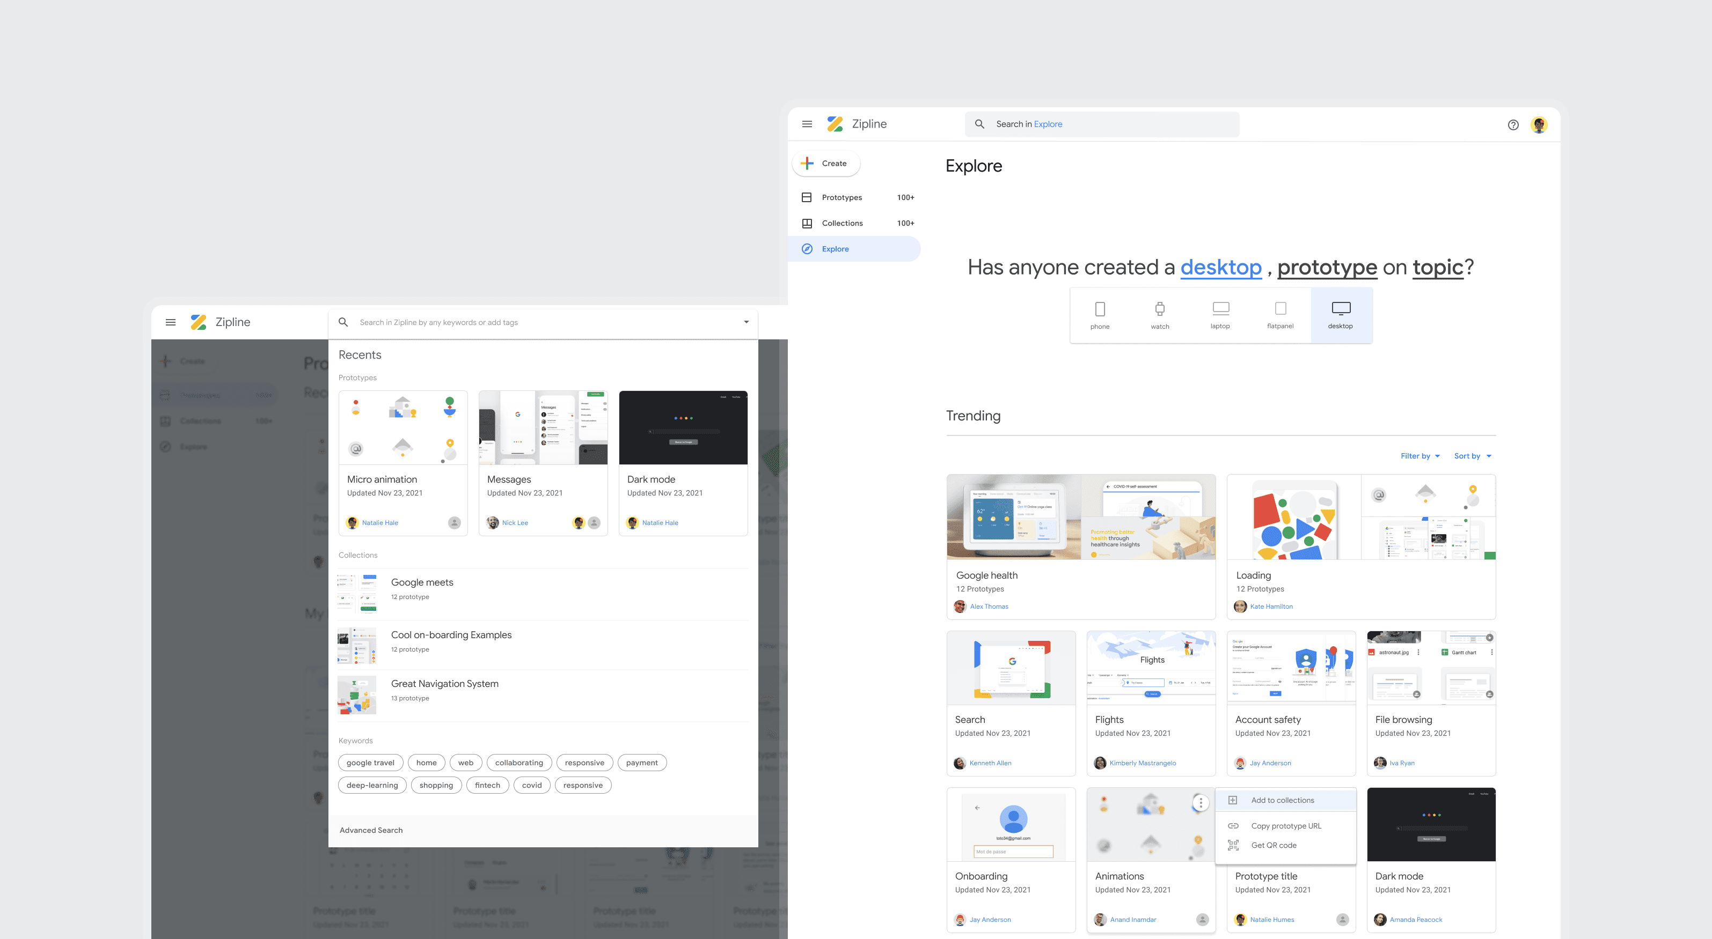Image resolution: width=1712 pixels, height=939 pixels.
Task: Click three-dot menu on Animations card
Action: (x=1200, y=803)
